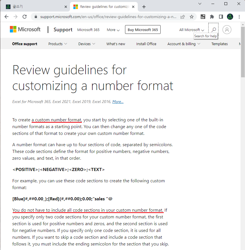Open the Chrome profile avatar

pos(230,17)
